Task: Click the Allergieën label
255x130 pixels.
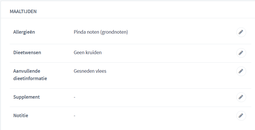Action: (24, 32)
